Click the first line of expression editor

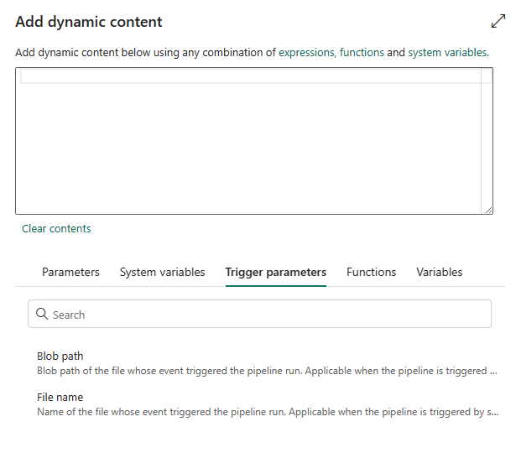pyautogui.click(x=251, y=76)
